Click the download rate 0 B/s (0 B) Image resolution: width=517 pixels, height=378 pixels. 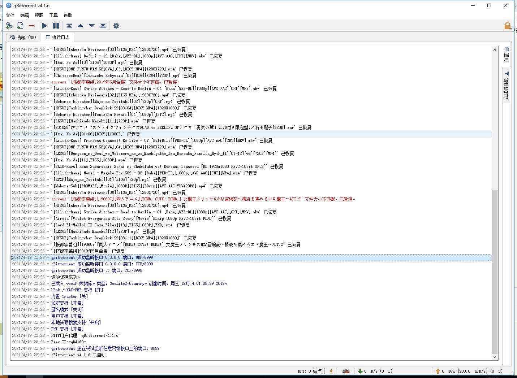379,371
